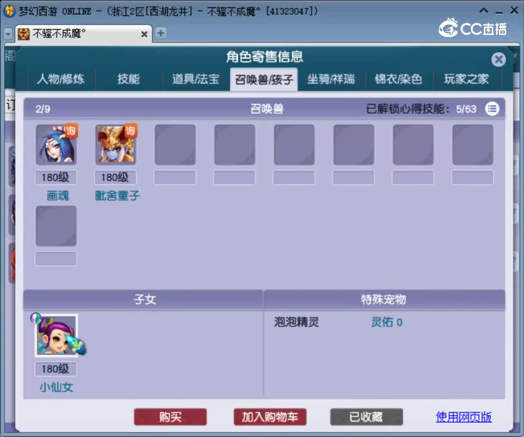Select the 画魂 summon pet portrait
Screen dimensions: 524x437
[x=56, y=144]
